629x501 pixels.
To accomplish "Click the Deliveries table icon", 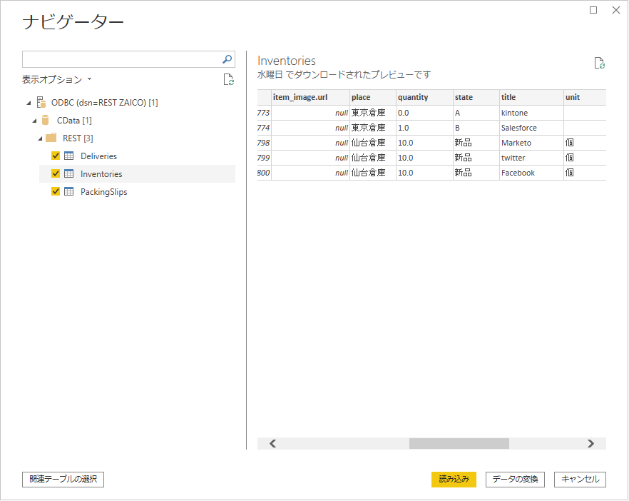I will click(x=69, y=156).
